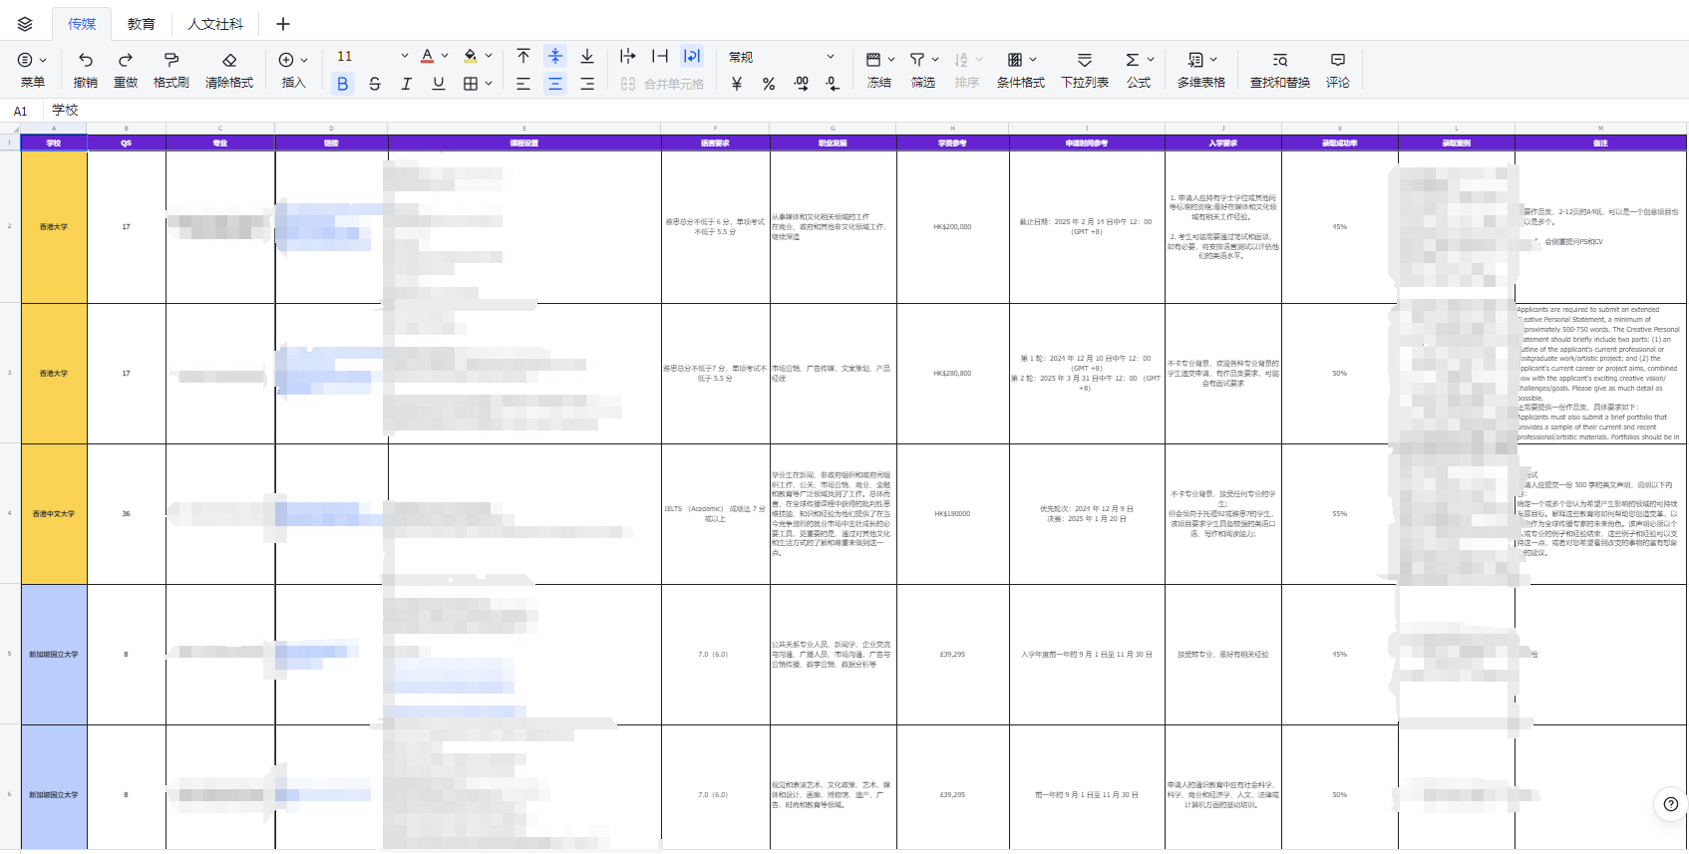Screen dimensions: 1689x854
Task: Select the QS value 36 cell
Action: coord(127,514)
